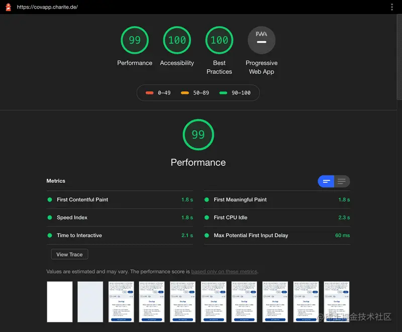Viewport: 402px width, 332px height.
Task: Switch metrics to compact summary view
Action: 326,181
